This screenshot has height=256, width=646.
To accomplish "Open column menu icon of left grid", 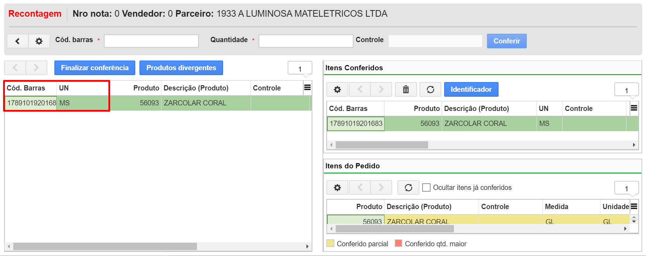I will pos(307,88).
